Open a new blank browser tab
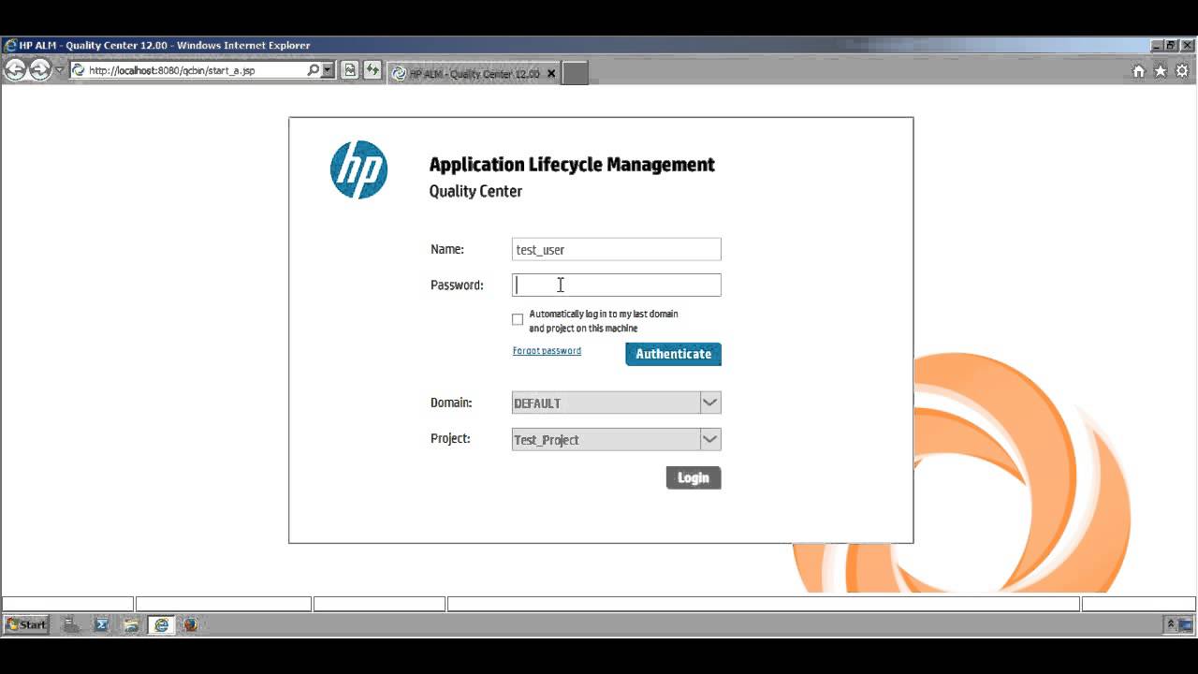Image resolution: width=1198 pixels, height=674 pixels. pos(576,73)
